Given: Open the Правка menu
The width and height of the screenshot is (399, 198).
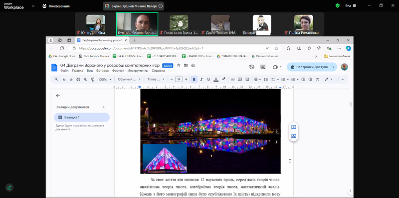Looking at the screenshot, I should 78,71.
